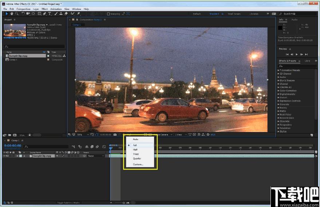320x207 pixels.
Task: Expand the SampleClip.mpg layer properties triangle
Action: click(17, 156)
